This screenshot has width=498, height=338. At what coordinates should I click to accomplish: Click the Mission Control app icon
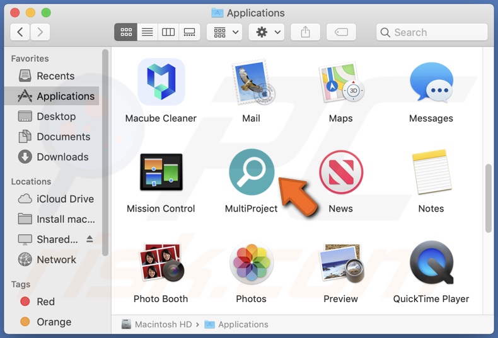pyautogui.click(x=161, y=172)
